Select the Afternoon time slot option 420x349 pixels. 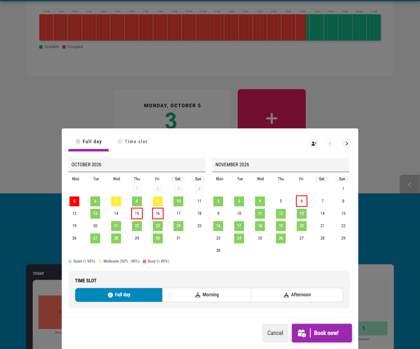tap(297, 295)
